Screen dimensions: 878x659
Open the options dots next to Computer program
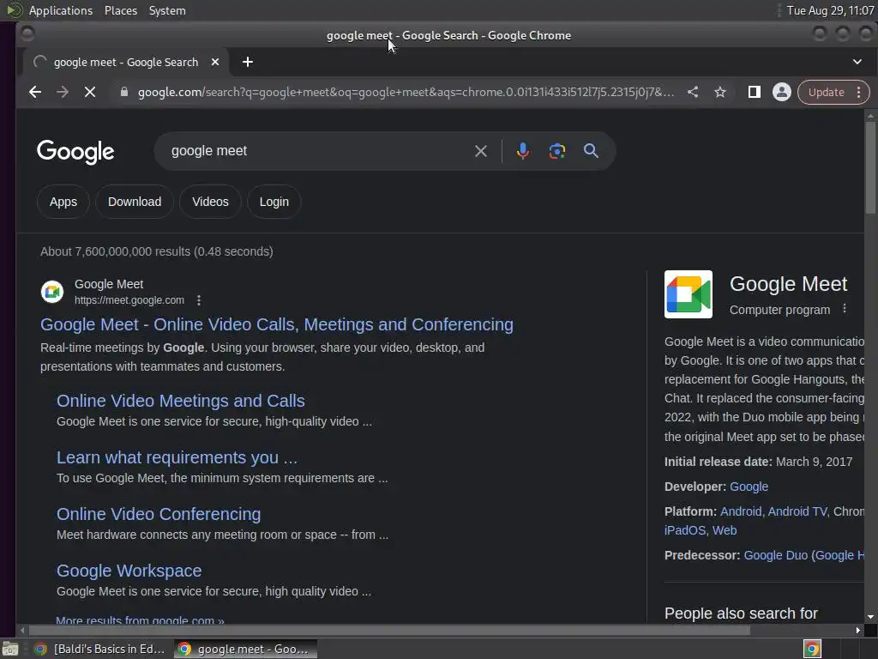click(x=845, y=309)
